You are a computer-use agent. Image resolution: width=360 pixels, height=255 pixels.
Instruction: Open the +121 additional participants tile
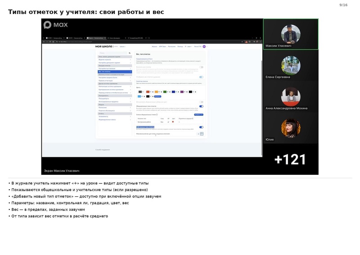pos(290,159)
